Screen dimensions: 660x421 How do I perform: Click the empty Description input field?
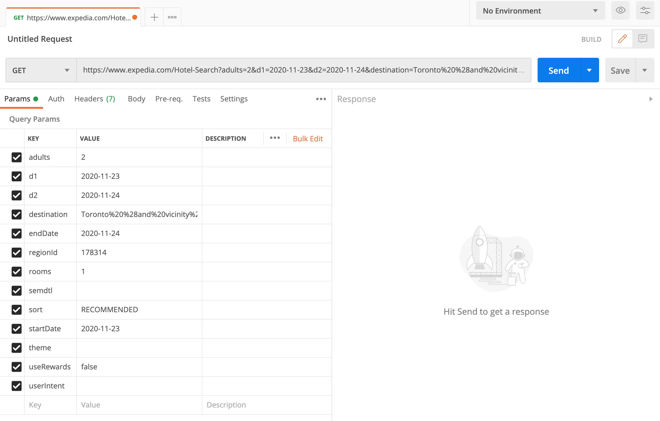click(267, 405)
